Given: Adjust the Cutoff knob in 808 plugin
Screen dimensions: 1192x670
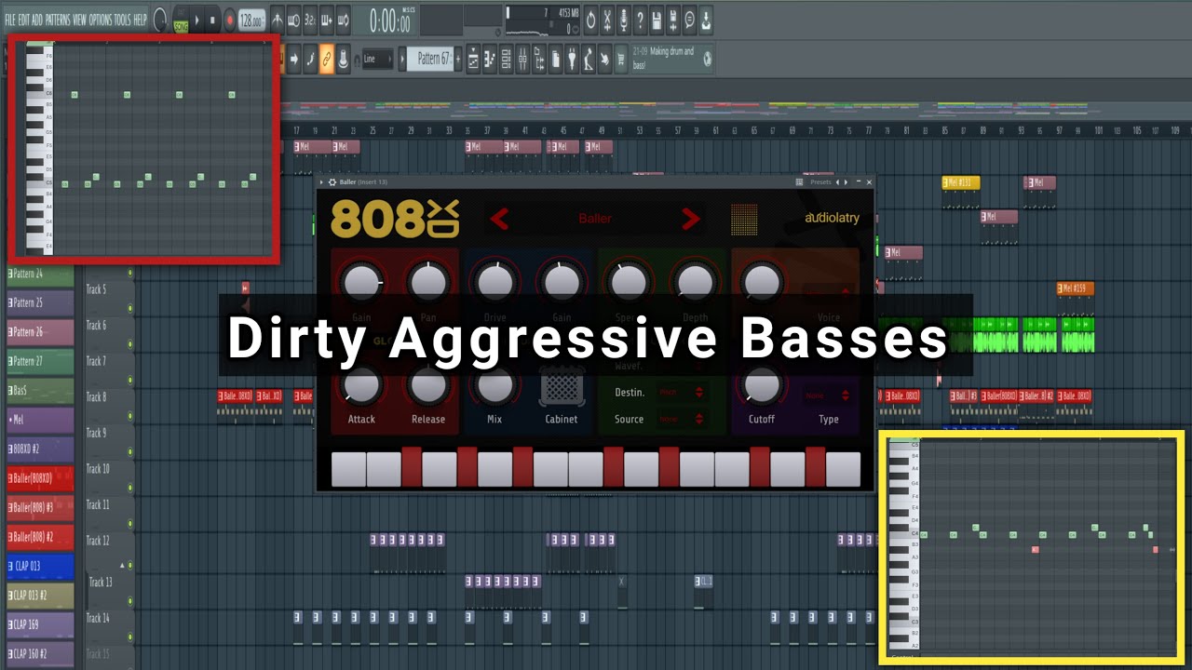Looking at the screenshot, I should coord(762,384).
